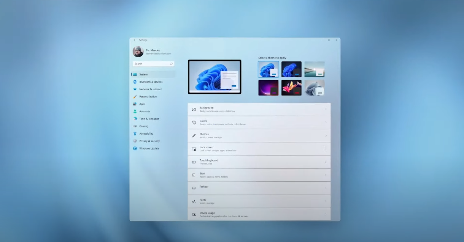Click the Start row layout icon
The height and width of the screenshot is (242, 464).
(x=194, y=175)
